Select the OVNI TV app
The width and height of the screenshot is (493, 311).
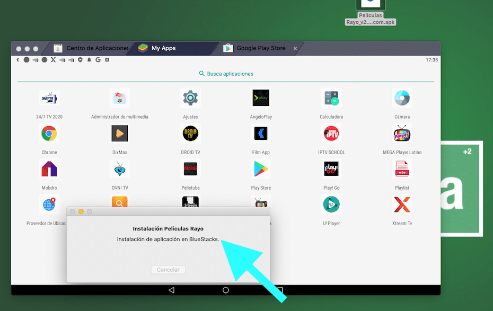[x=119, y=168]
